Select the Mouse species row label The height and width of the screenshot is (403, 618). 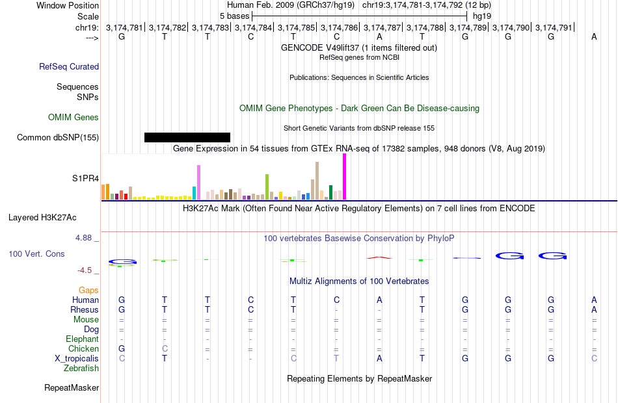pos(86,320)
